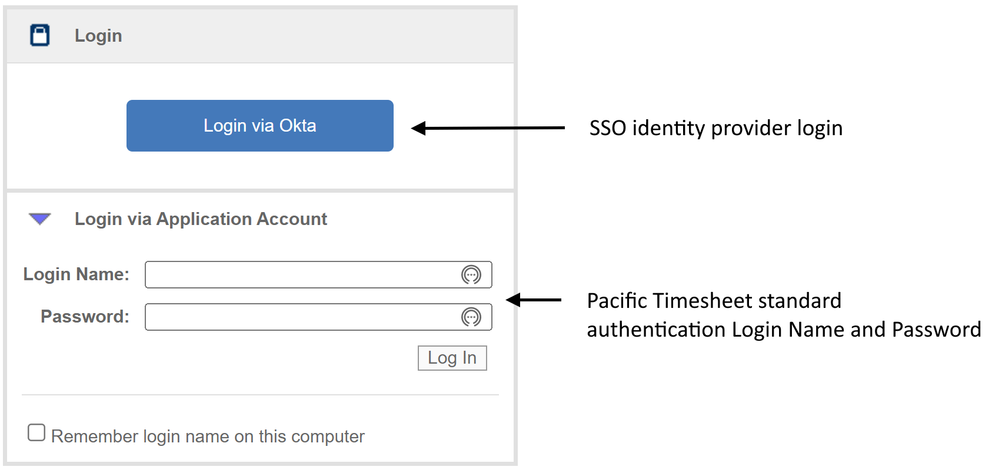Click the Login via Application Account heading
Image resolution: width=992 pixels, height=470 pixels.
click(201, 219)
